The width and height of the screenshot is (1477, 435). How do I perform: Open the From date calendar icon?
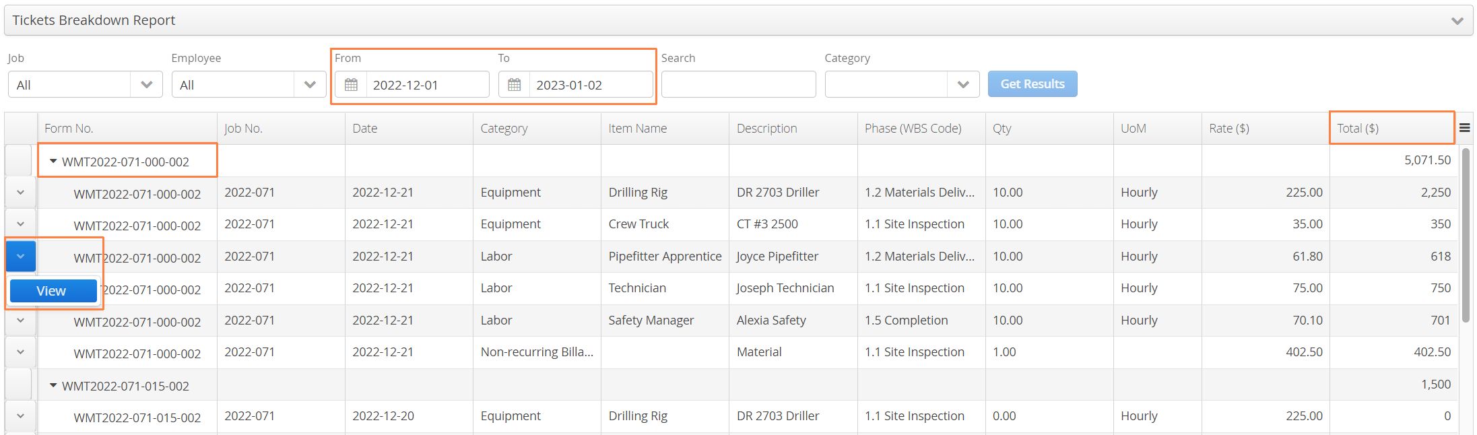click(351, 85)
